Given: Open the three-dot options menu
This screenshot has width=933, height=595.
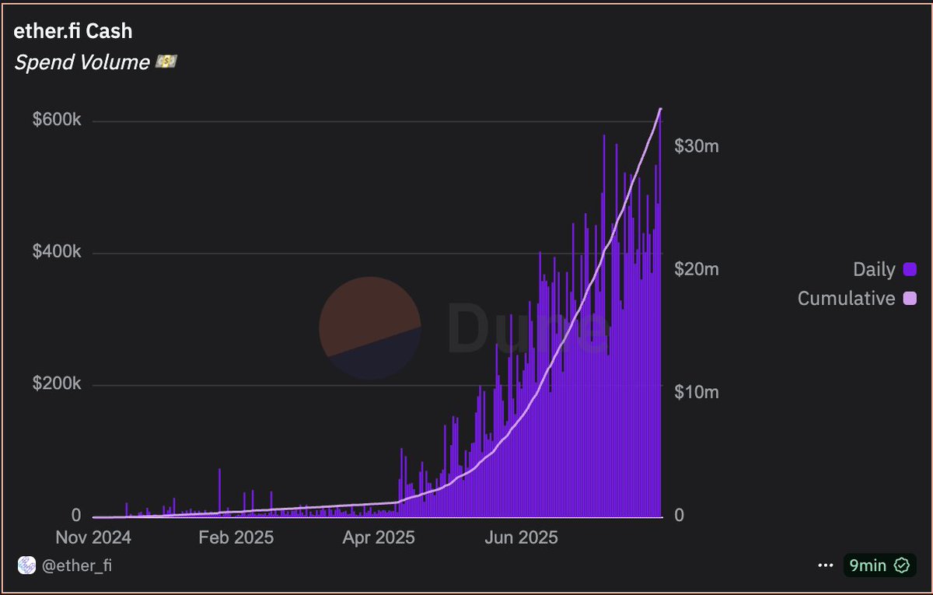Looking at the screenshot, I should pos(826,565).
